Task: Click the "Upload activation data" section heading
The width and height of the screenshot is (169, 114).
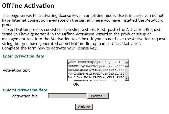Action: [25, 90]
